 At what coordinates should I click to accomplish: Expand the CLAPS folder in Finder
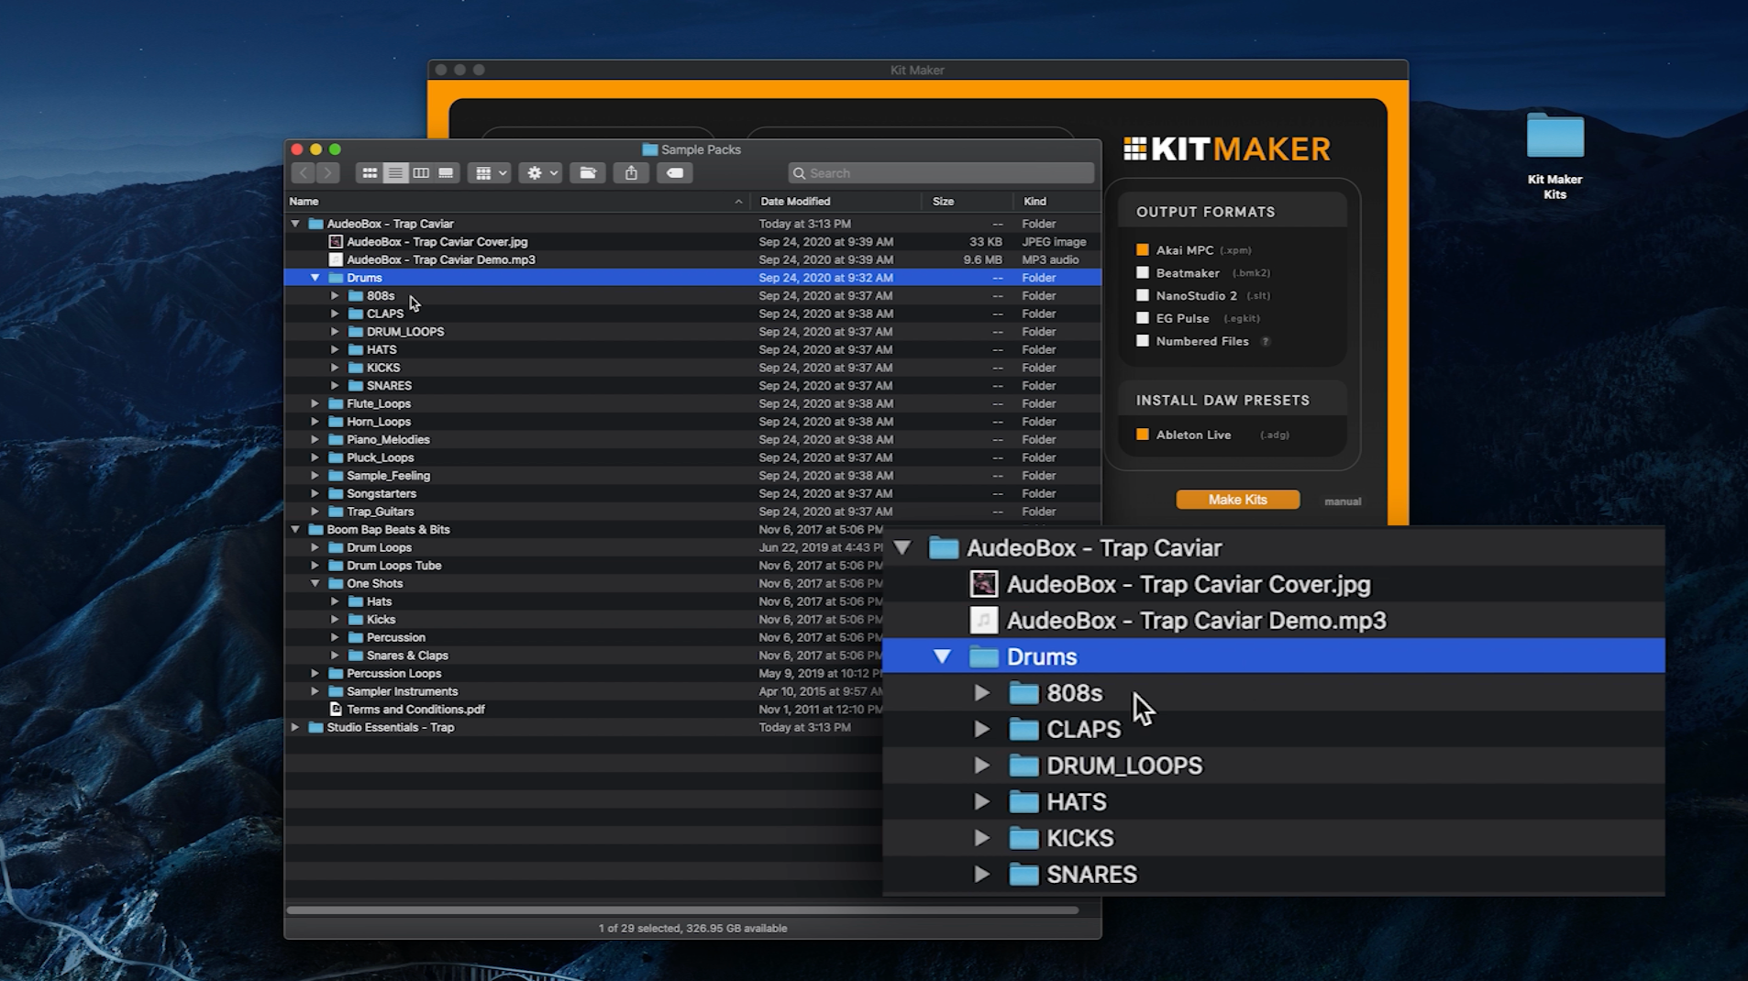(x=335, y=314)
